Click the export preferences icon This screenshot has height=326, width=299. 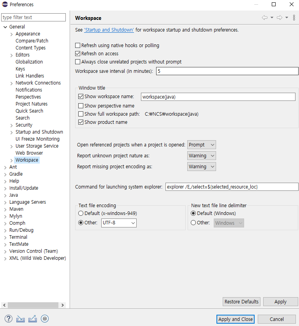(x=33, y=319)
